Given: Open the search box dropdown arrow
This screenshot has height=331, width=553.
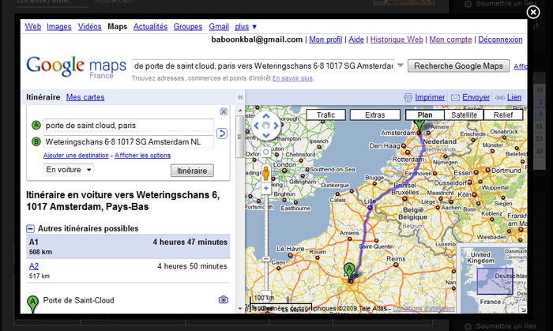Looking at the screenshot, I should (x=400, y=66).
